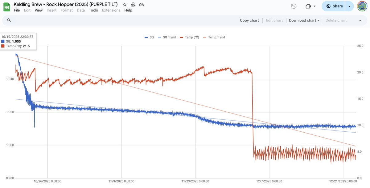The height and width of the screenshot is (188, 370).
Task: Click the 1.000 left axis label
Action: 10,145
